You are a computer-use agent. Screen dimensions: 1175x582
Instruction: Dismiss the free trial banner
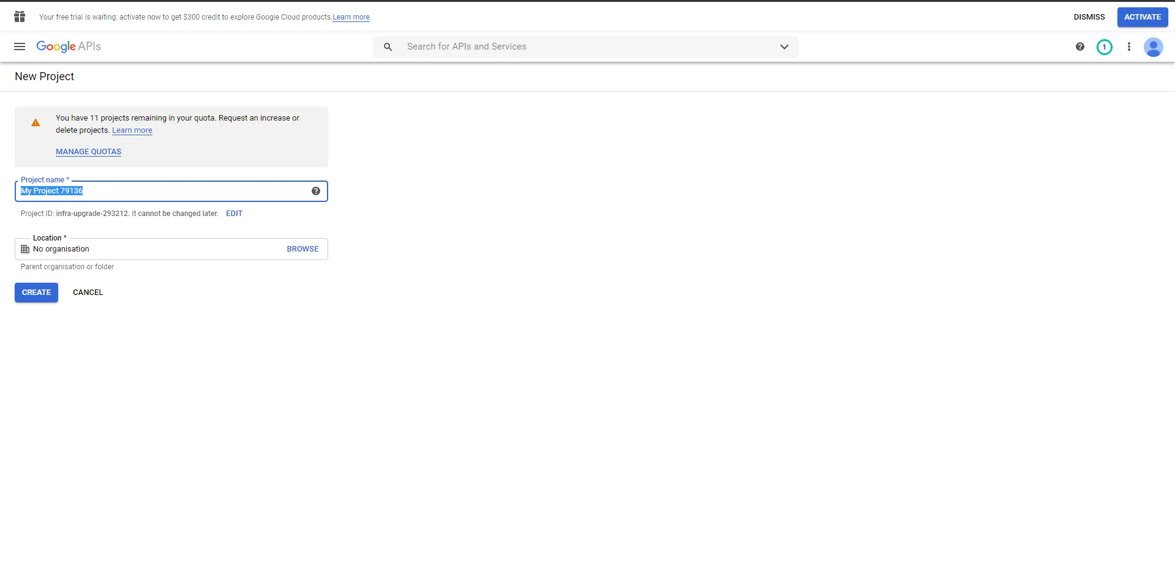pyautogui.click(x=1089, y=17)
